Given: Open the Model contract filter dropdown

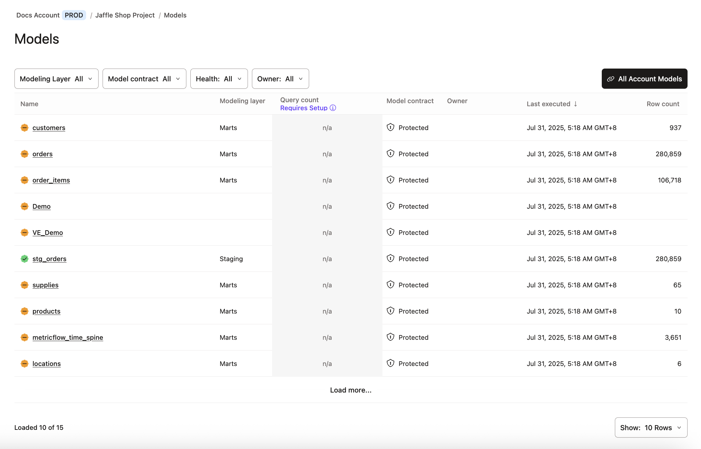Looking at the screenshot, I should point(144,79).
